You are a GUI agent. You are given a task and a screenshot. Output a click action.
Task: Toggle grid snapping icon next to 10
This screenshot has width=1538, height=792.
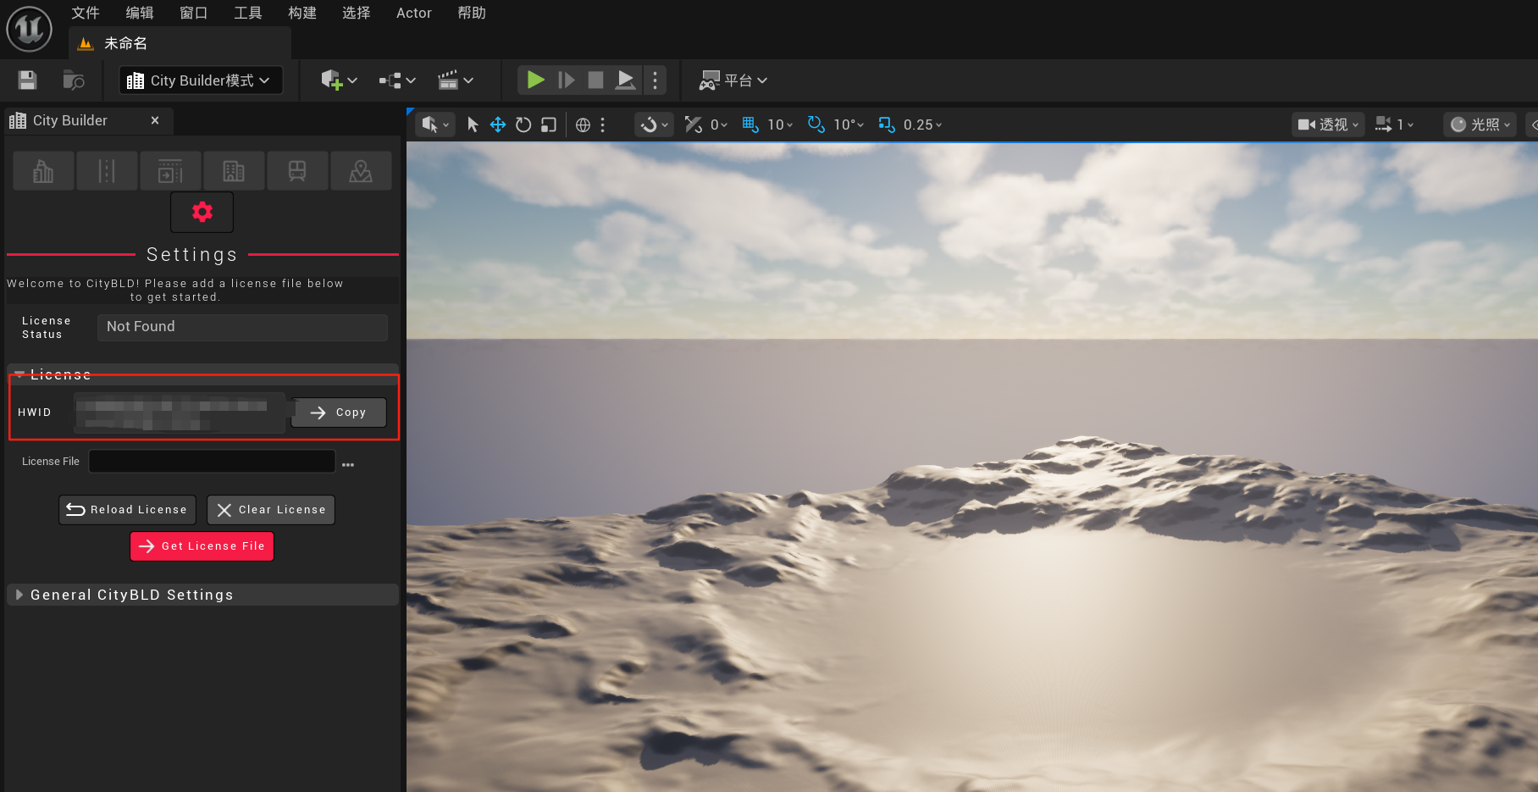tap(750, 125)
